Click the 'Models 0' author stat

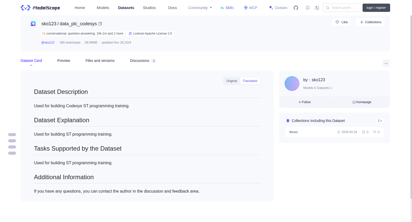(x=309, y=88)
